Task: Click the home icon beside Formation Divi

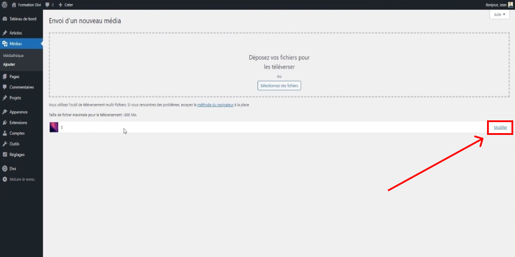Action: pyautogui.click(x=14, y=5)
